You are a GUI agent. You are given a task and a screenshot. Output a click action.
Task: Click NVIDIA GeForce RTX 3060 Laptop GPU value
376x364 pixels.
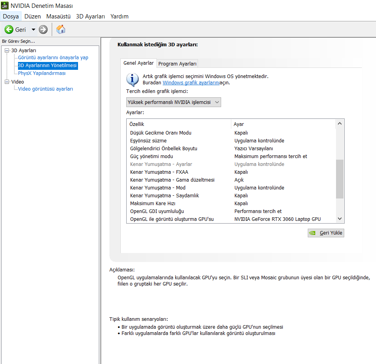coord(278,219)
